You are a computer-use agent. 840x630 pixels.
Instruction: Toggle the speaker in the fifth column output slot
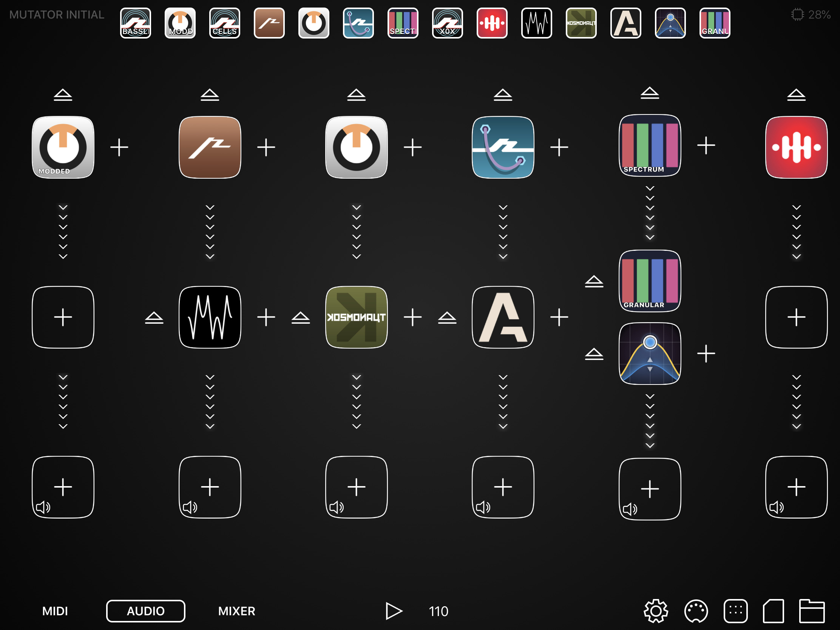(630, 509)
